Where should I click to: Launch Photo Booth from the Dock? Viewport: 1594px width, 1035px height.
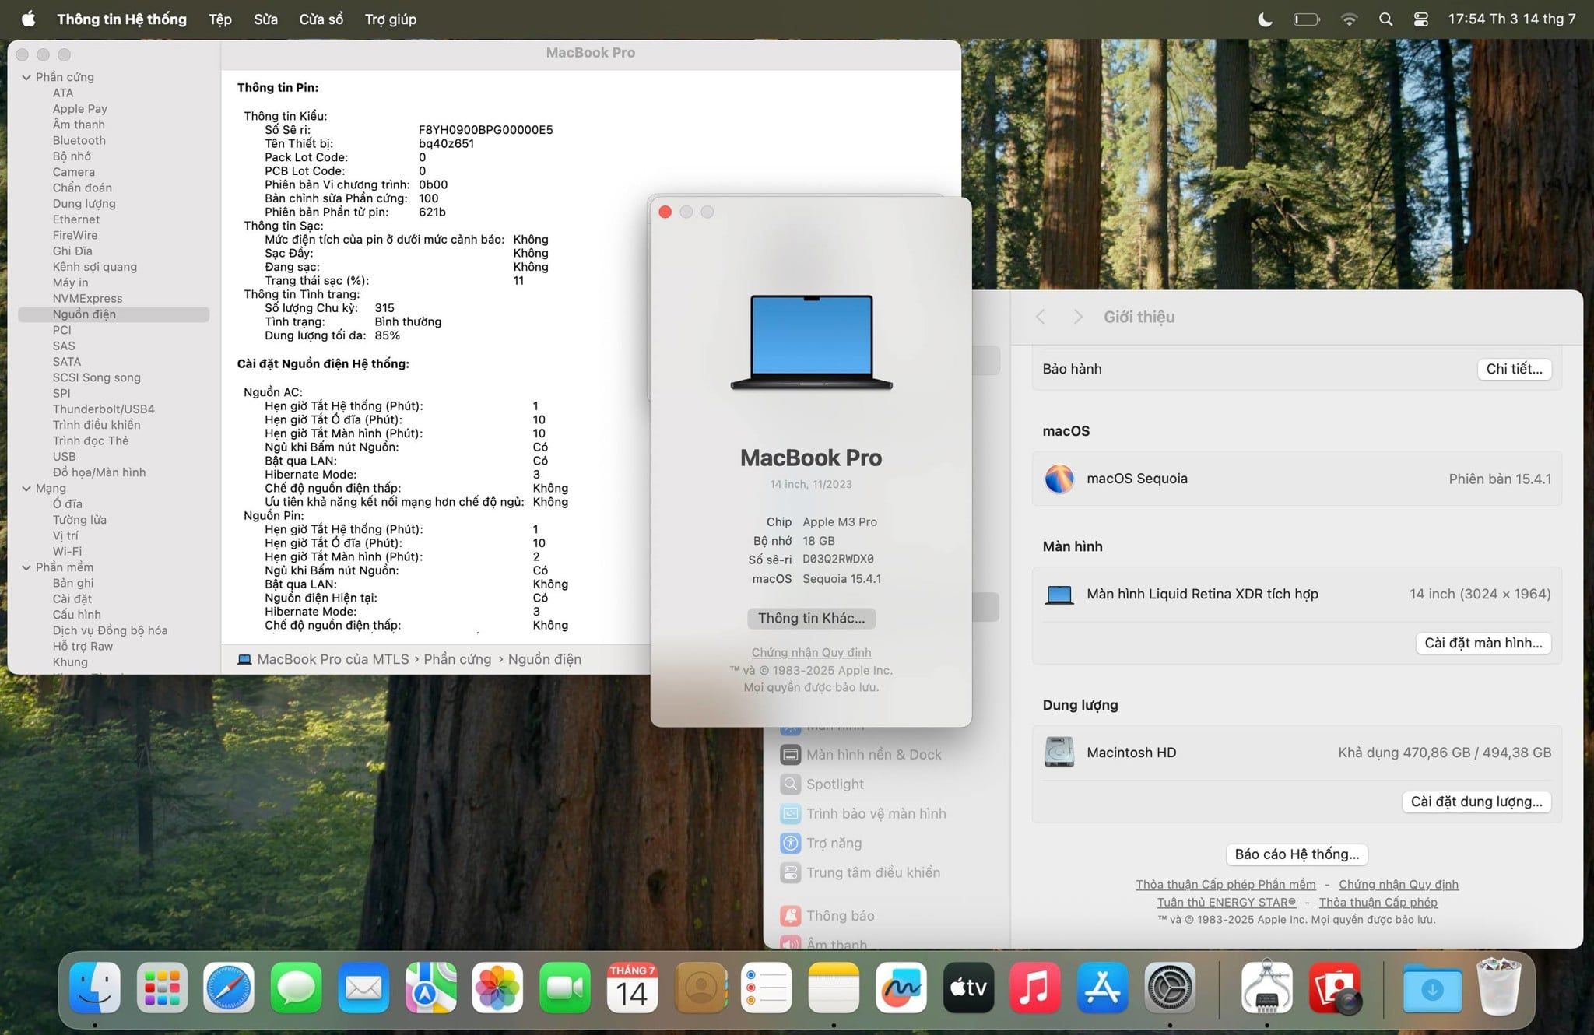[1335, 988]
